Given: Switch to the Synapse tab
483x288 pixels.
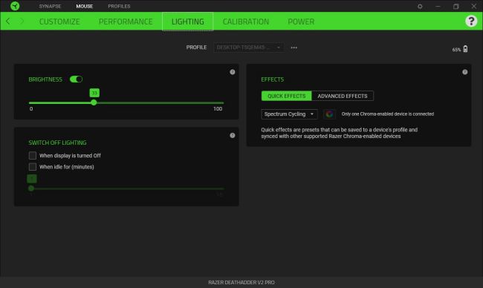Looking at the screenshot, I should [50, 6].
